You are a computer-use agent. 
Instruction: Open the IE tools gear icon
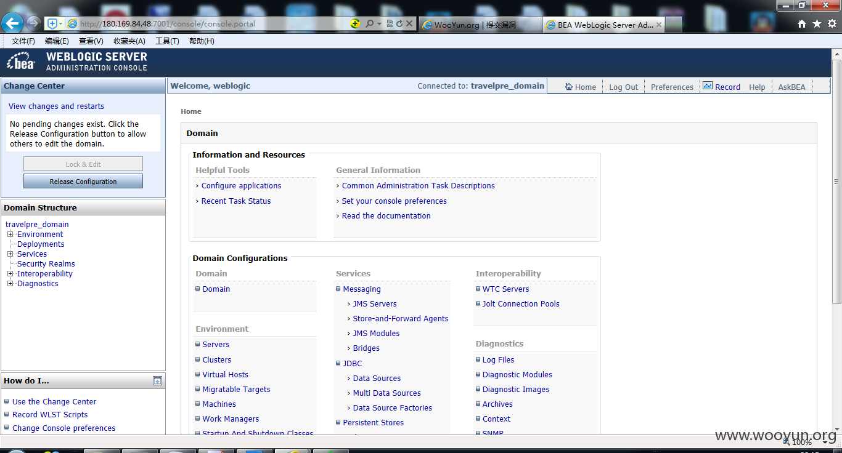832,23
